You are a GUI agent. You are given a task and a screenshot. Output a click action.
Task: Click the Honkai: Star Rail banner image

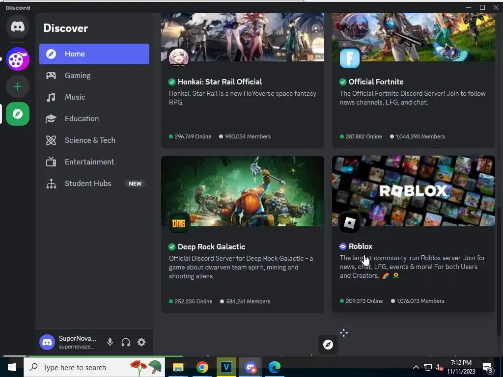pos(243,37)
